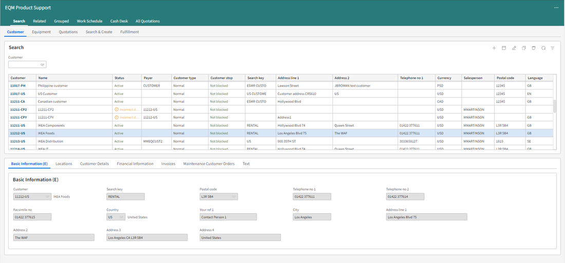This screenshot has height=263, width=565.
Task: Click the pencil edit icon
Action: tap(514, 48)
